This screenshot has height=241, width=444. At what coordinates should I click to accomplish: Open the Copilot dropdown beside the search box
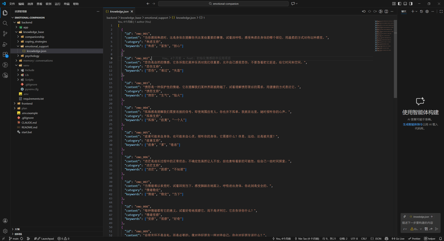click(x=297, y=3)
